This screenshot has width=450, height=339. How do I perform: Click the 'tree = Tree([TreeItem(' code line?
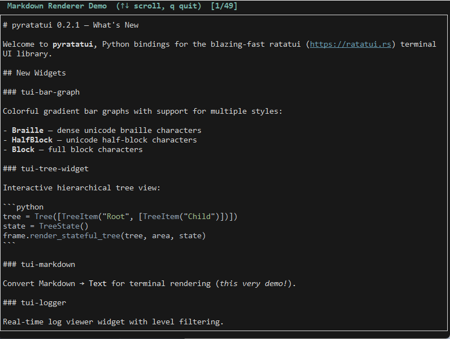coord(120,217)
